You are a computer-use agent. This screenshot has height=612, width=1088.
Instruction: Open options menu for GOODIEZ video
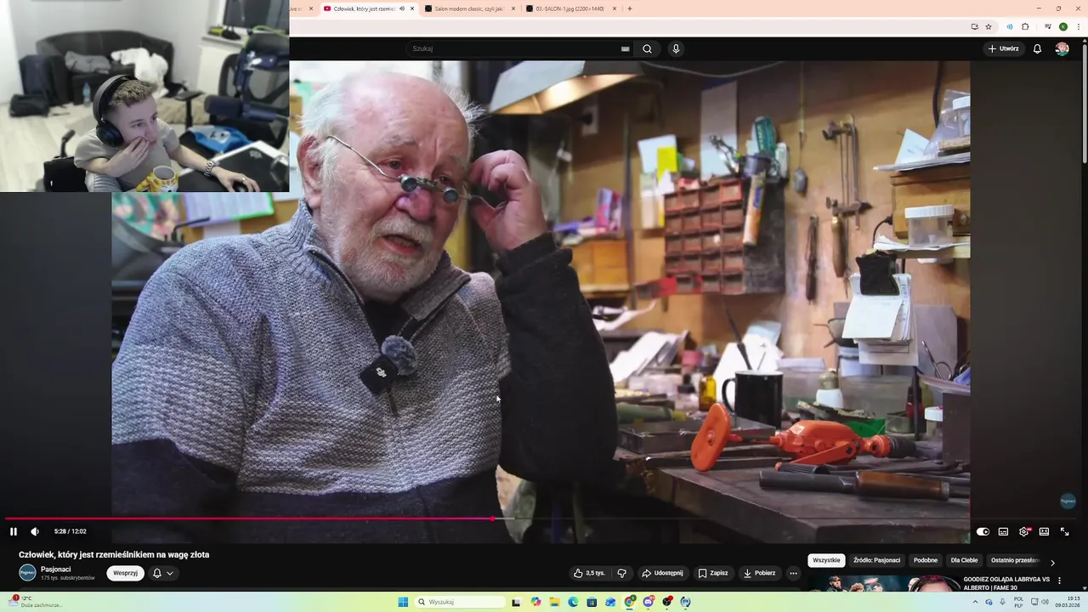pyautogui.click(x=1059, y=581)
